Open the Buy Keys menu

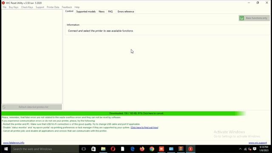click(14, 7)
